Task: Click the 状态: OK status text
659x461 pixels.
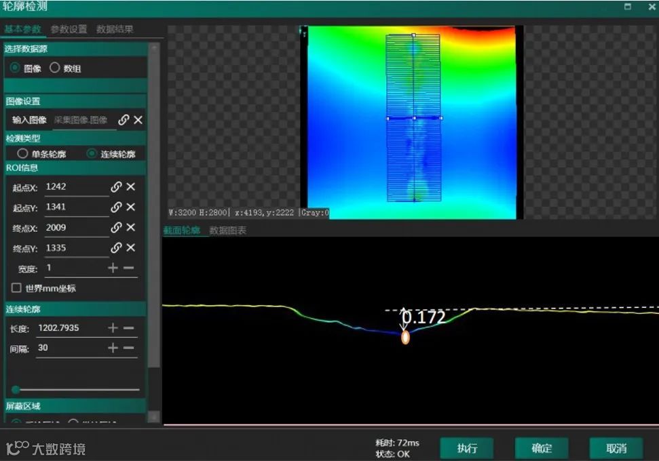Action: point(392,454)
